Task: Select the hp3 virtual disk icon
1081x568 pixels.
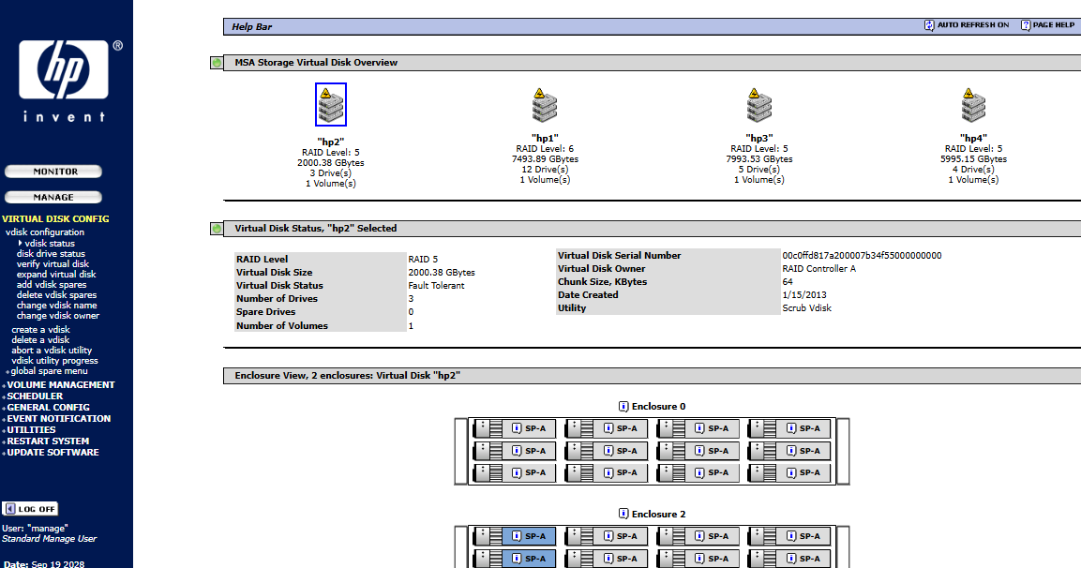Action: point(758,105)
